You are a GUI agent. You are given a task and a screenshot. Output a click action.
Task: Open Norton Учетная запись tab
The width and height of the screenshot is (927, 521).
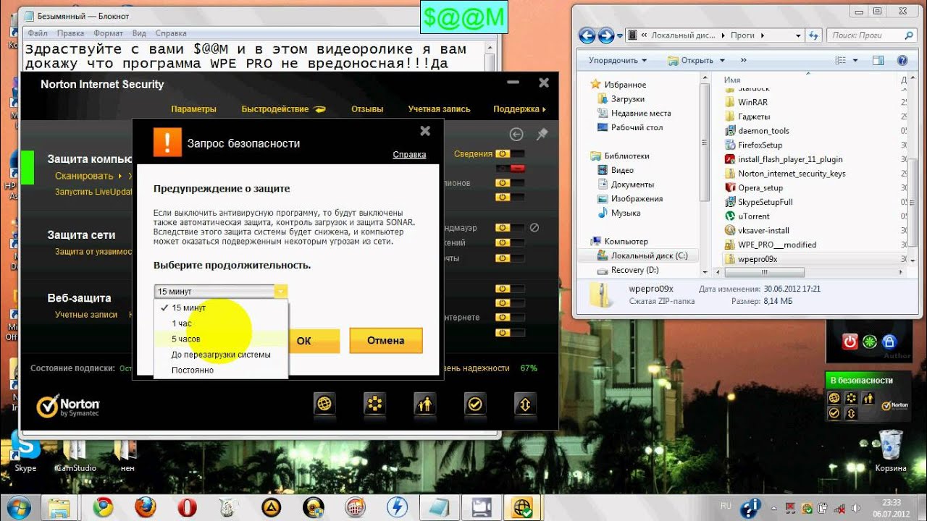(x=439, y=109)
